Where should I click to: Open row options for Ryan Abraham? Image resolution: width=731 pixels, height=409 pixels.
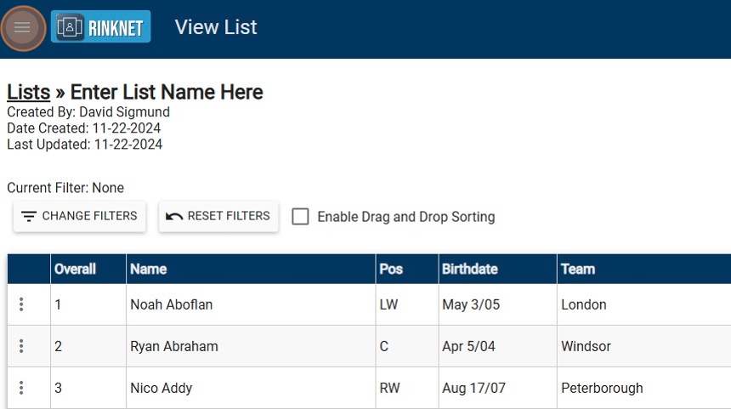pos(21,346)
